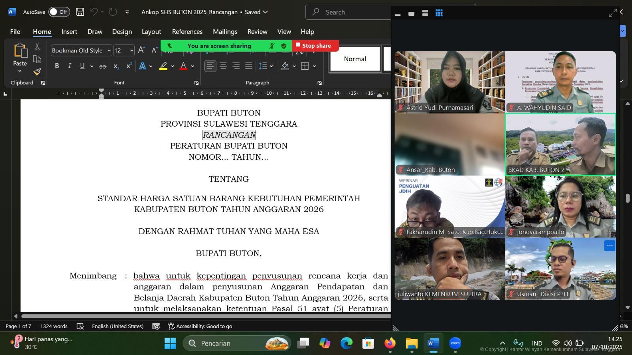This screenshot has height=355, width=632.
Task: Open the Paste options dropdown arrow
Action: [20, 71]
